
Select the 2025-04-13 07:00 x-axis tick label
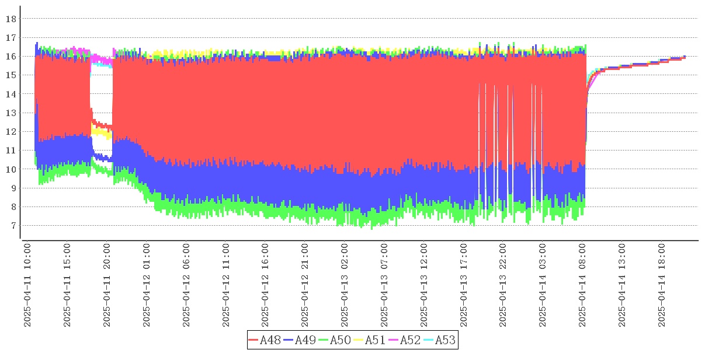[x=384, y=286]
